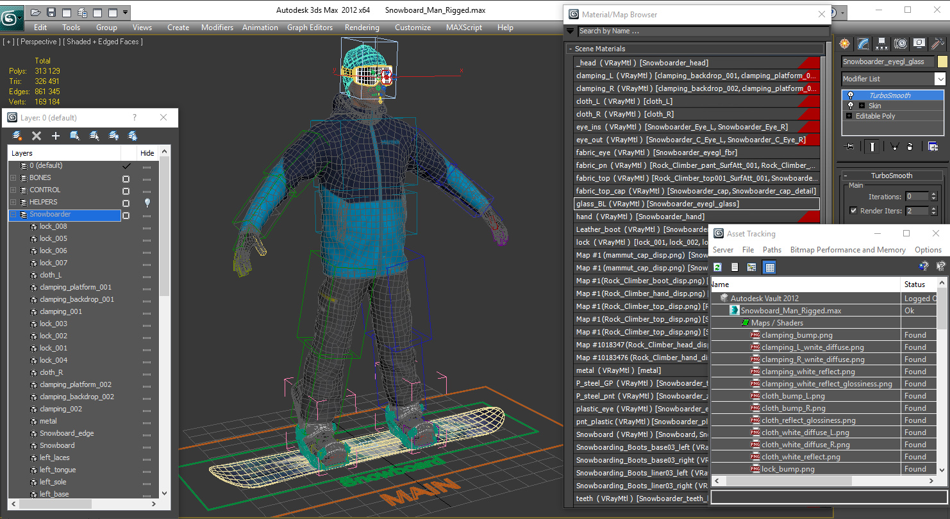
Task: Toggle CONTROL layer current checkbox
Action: (126, 191)
